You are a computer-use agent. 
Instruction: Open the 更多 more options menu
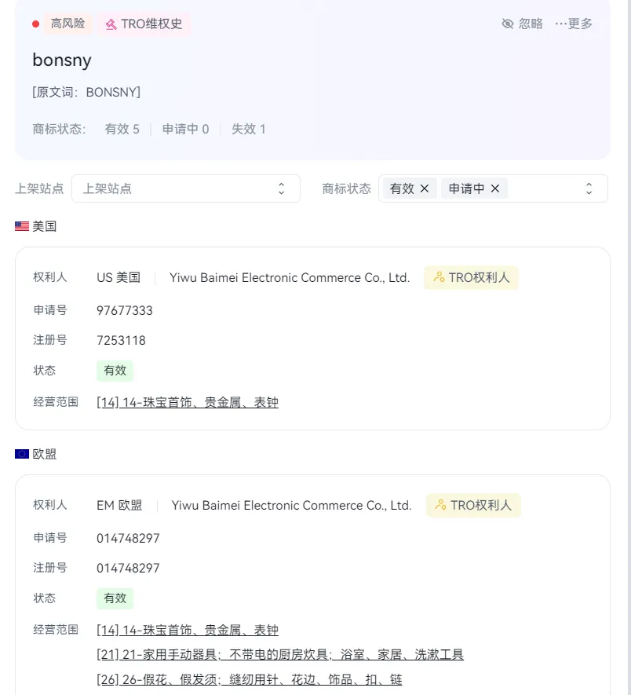pyautogui.click(x=574, y=24)
